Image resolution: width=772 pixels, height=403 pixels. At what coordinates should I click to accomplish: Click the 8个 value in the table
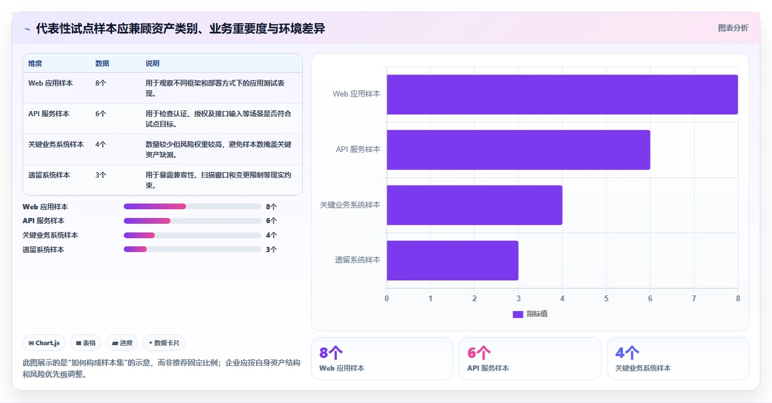[x=101, y=83]
